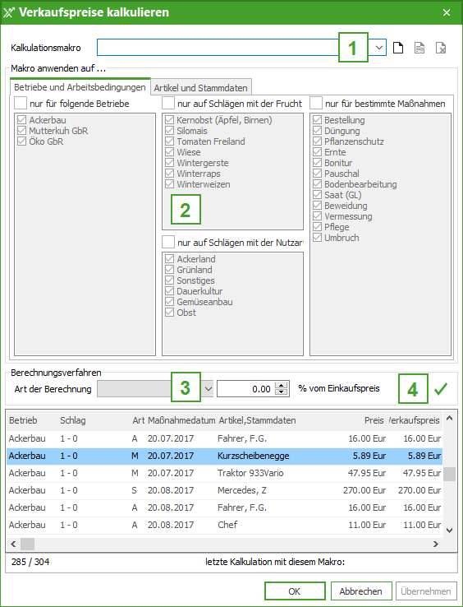Enable 'nur auf Schlägen mit der Nutzart'
463x607 pixels.
pos(168,243)
